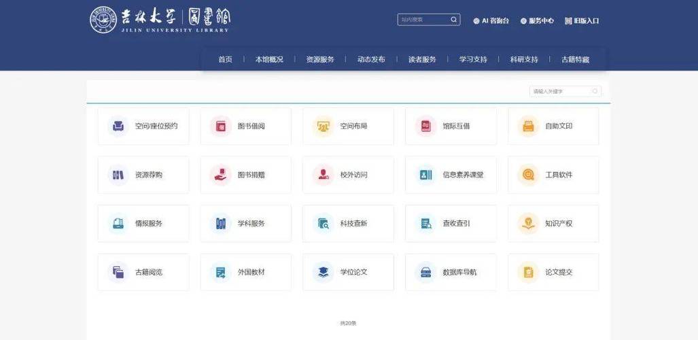Click the 资源荐购 books icon

coord(118,175)
